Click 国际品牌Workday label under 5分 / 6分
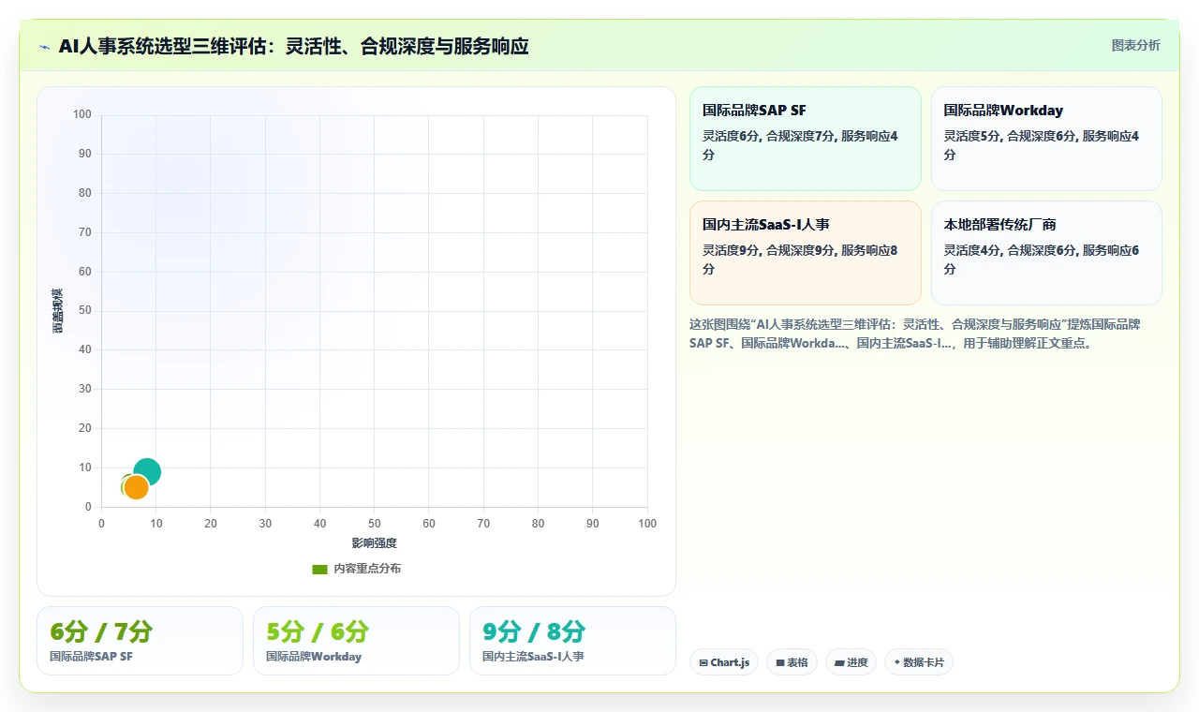The height and width of the screenshot is (712, 1199). click(314, 657)
